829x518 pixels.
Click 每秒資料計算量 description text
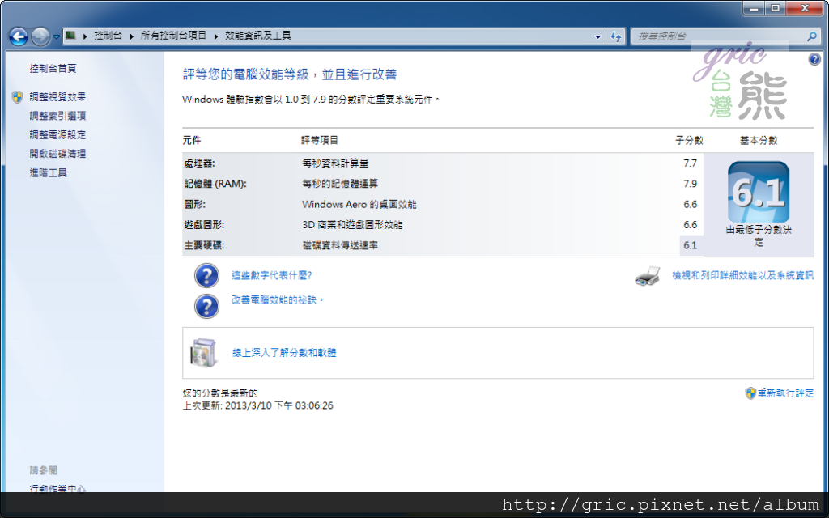click(335, 163)
